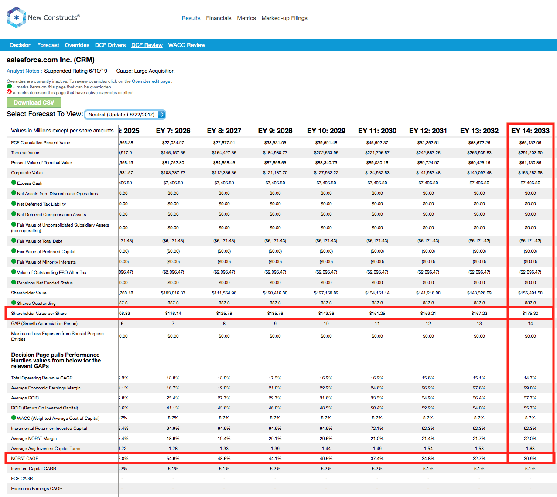Click the red check legend icon for active overrides
The image size is (557, 497).
click(9, 92)
